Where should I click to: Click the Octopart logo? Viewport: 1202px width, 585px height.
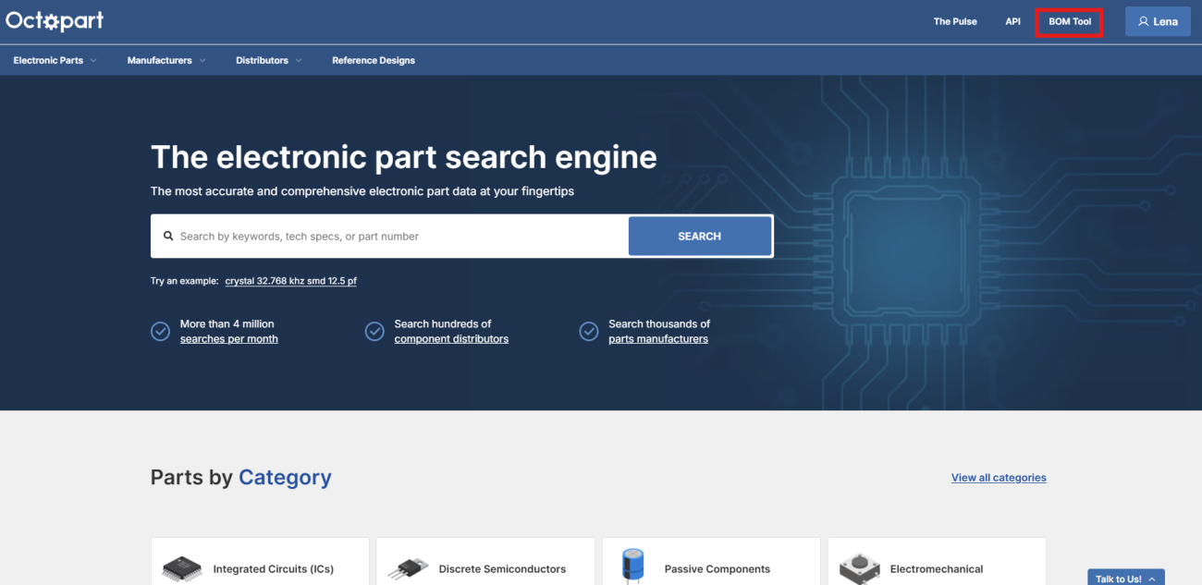55,20
